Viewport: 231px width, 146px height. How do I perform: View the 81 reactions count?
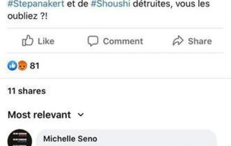(x=35, y=66)
